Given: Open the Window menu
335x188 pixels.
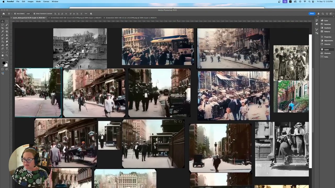Looking at the screenshot, I should pos(55,2).
